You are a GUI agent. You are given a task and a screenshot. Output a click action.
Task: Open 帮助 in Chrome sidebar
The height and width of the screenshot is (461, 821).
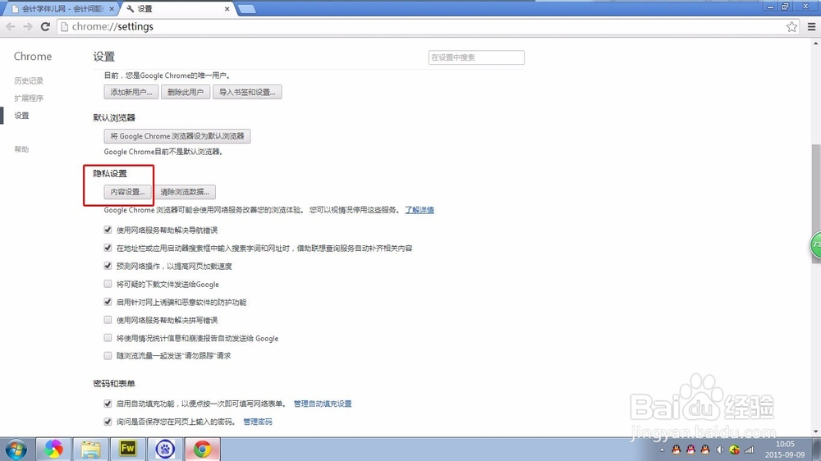click(x=21, y=149)
